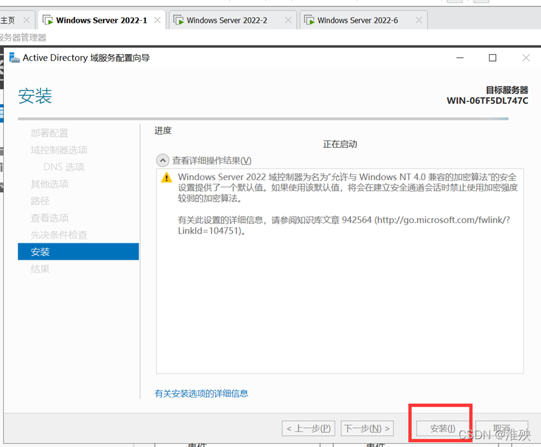Click the 取消 button
The image size is (541, 447).
(502, 428)
